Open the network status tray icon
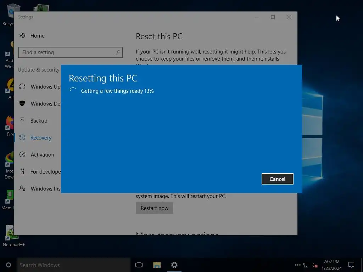Screen dimensions: 363x272 [306, 265]
